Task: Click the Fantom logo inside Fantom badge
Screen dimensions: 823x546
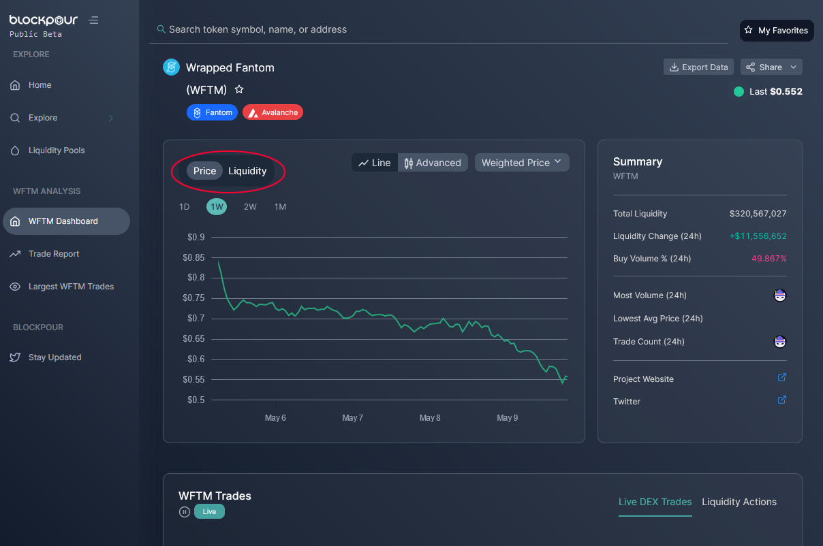Action: (x=197, y=112)
